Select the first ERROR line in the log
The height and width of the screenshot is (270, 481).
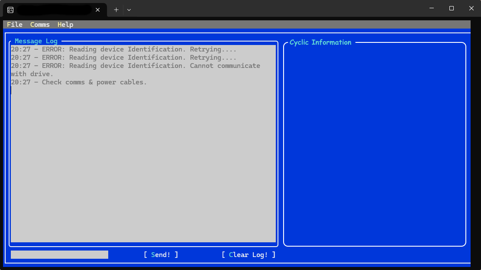coord(123,49)
